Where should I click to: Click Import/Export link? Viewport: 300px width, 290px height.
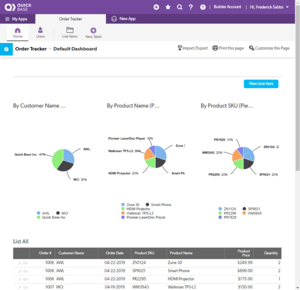click(x=193, y=48)
